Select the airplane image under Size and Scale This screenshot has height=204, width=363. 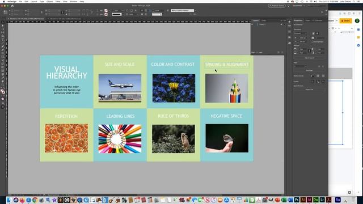120,88
